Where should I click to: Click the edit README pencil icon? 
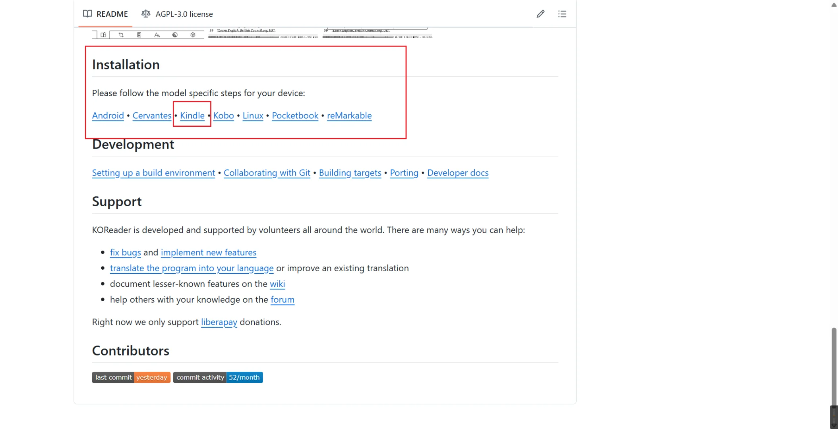[540, 14]
